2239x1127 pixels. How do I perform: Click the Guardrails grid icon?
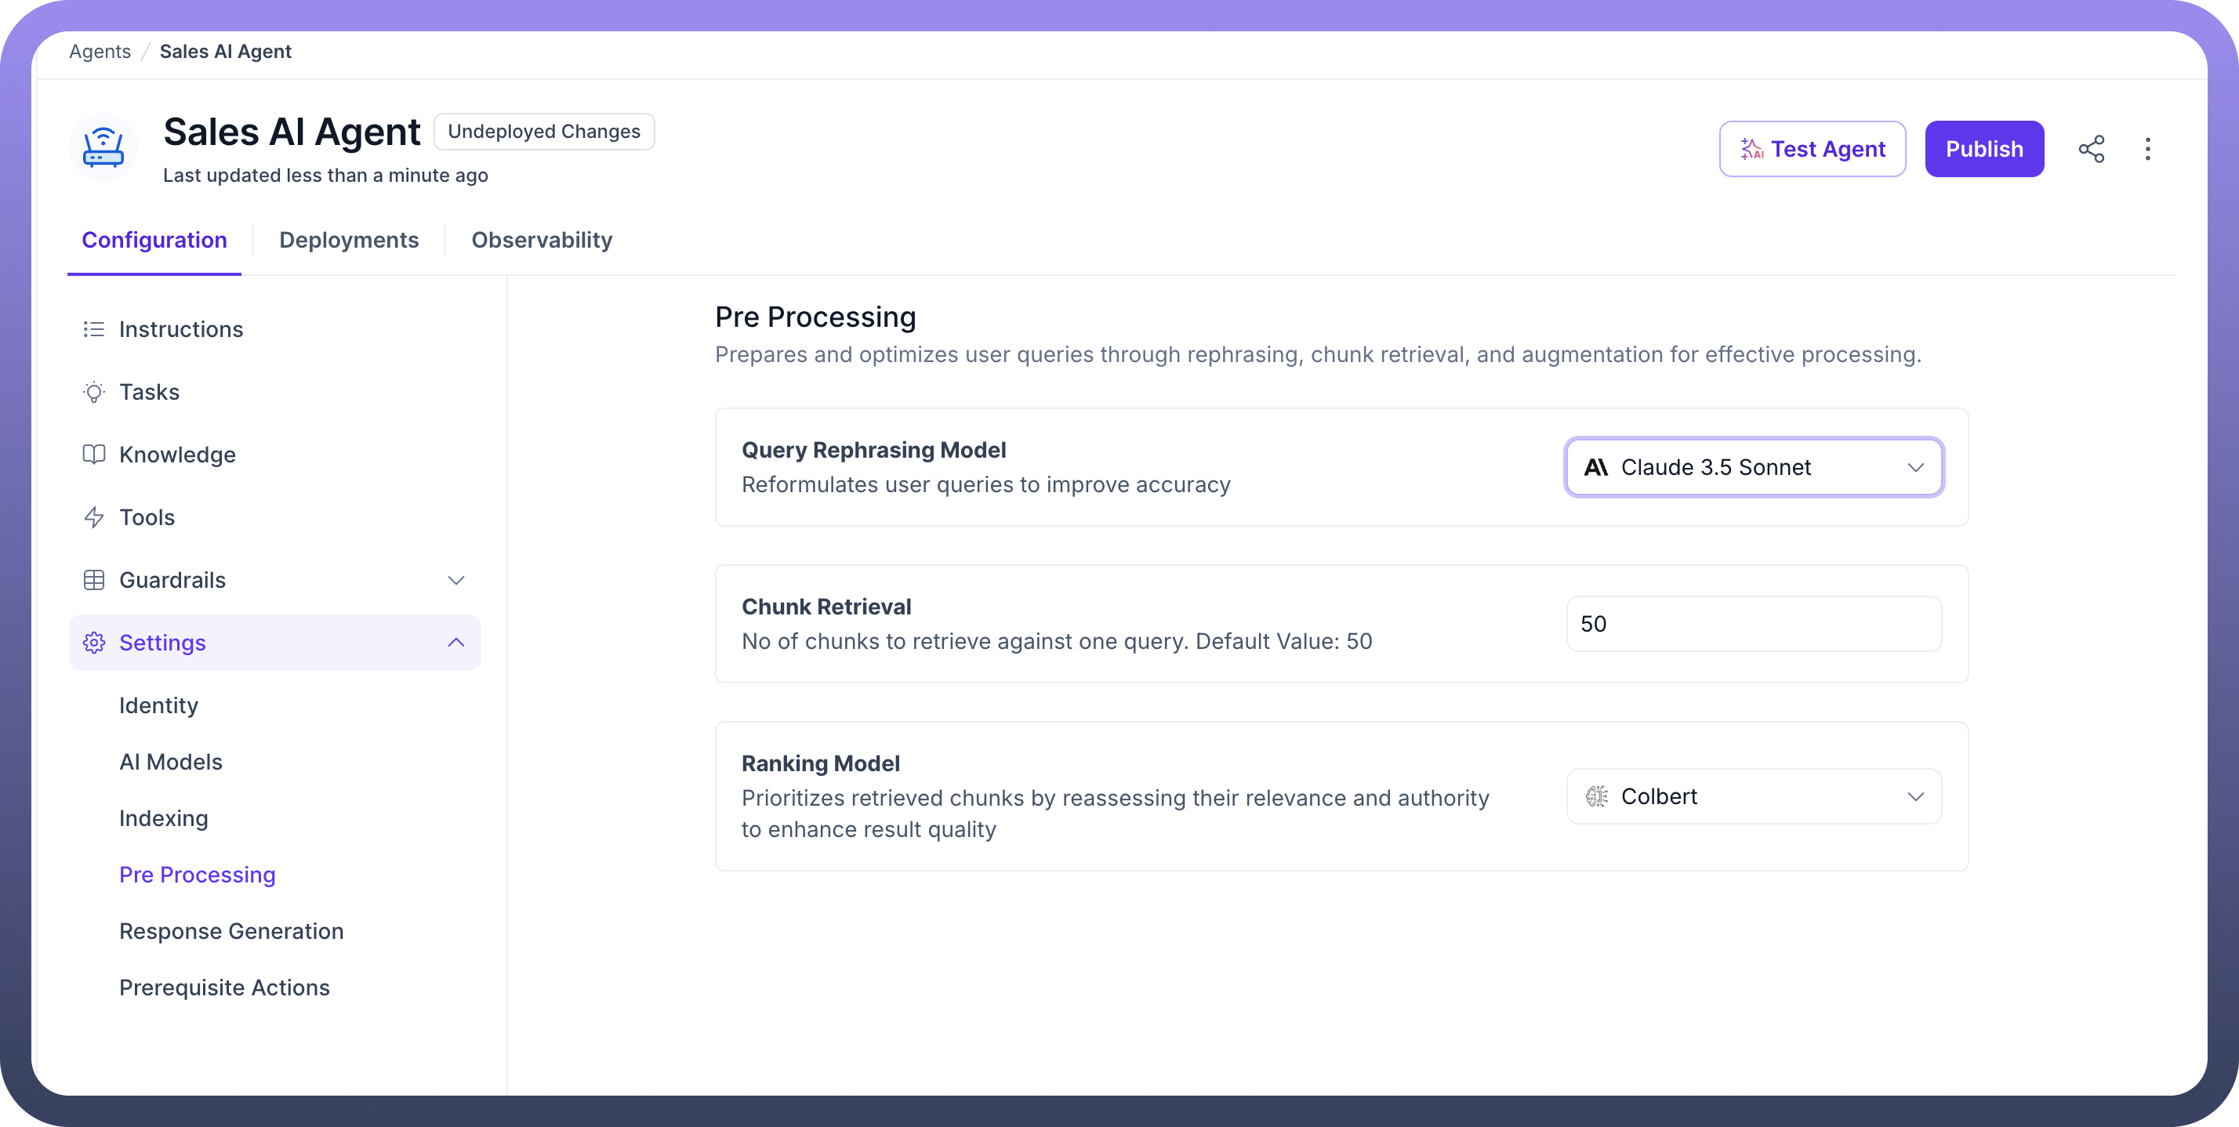click(94, 580)
